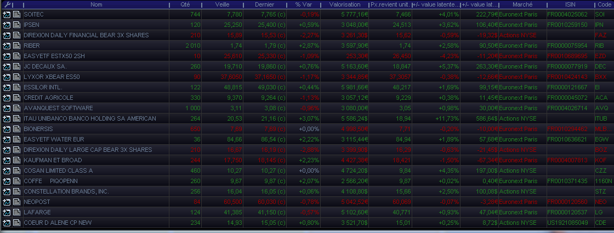
Task: Open chart icon for SOITEC row
Action: [7, 14]
